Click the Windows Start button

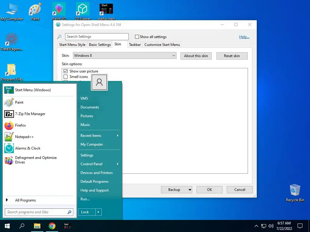coord(7,226)
